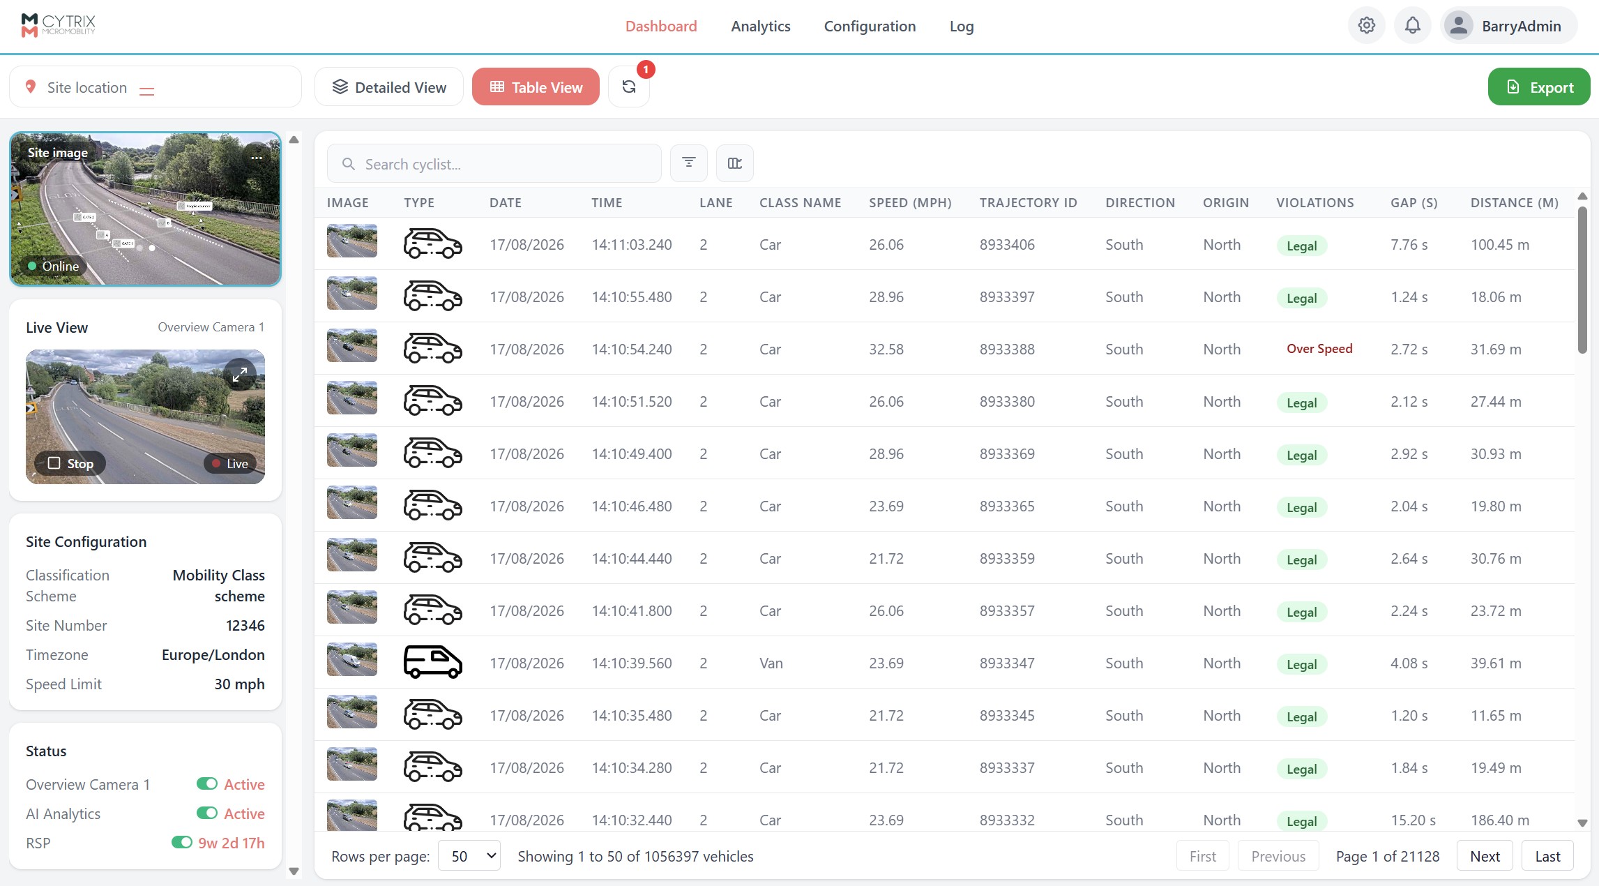Sort by the SPEED (MPH) column header
1599x886 pixels.
click(x=910, y=202)
